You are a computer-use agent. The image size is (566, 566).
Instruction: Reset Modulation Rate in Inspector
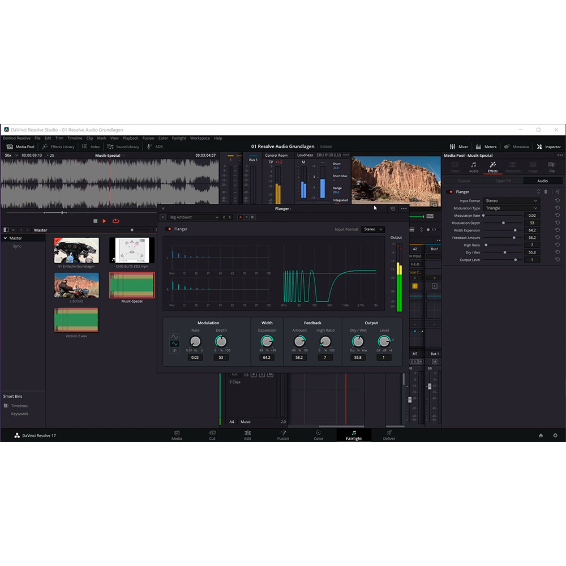558,215
